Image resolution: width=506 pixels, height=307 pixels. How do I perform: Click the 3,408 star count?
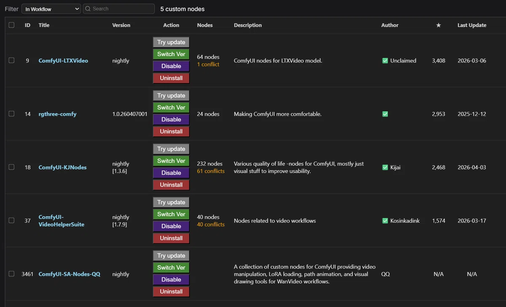tap(439, 61)
